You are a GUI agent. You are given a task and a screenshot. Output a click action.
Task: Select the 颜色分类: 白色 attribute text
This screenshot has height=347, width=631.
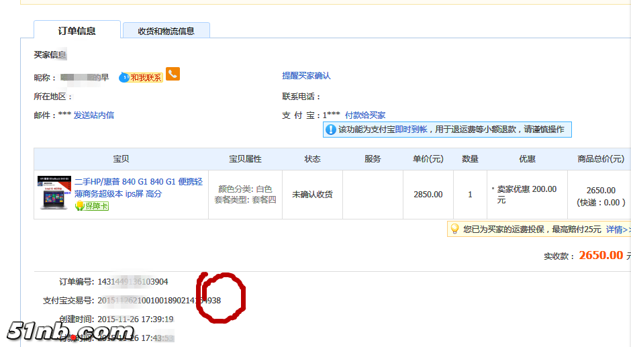pyautogui.click(x=245, y=189)
